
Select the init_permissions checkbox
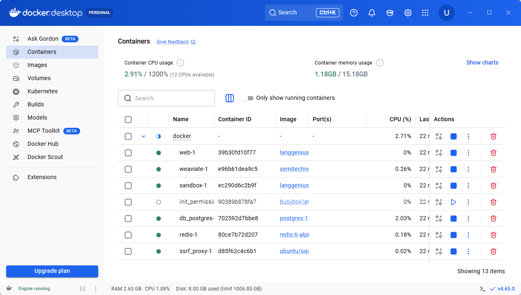pyautogui.click(x=128, y=202)
